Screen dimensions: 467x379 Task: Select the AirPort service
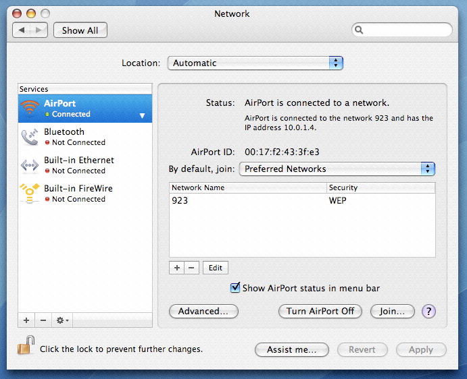click(85, 109)
